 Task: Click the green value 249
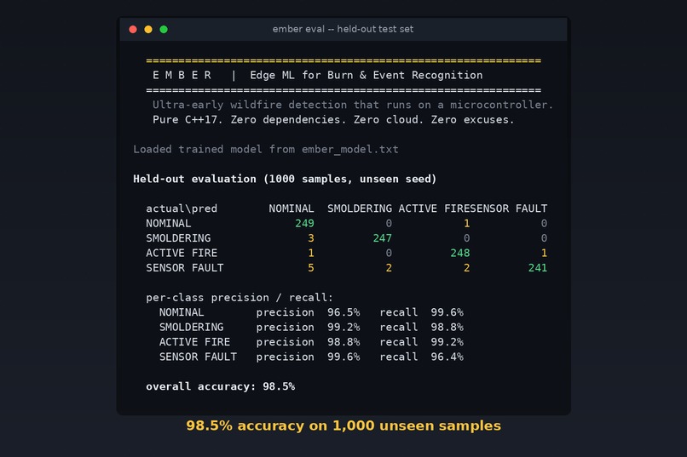tap(304, 224)
